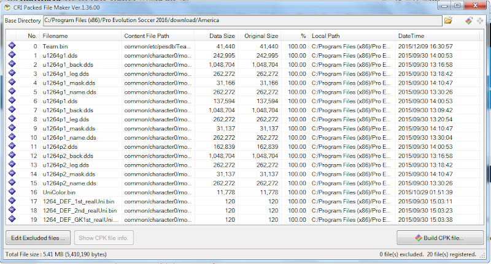
Task: Select the u1264g1.dds filename
Action: (x=60, y=56)
